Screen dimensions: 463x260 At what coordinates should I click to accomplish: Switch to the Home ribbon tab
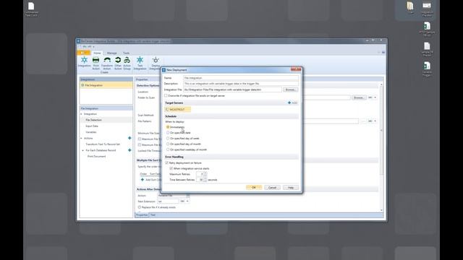click(x=97, y=53)
